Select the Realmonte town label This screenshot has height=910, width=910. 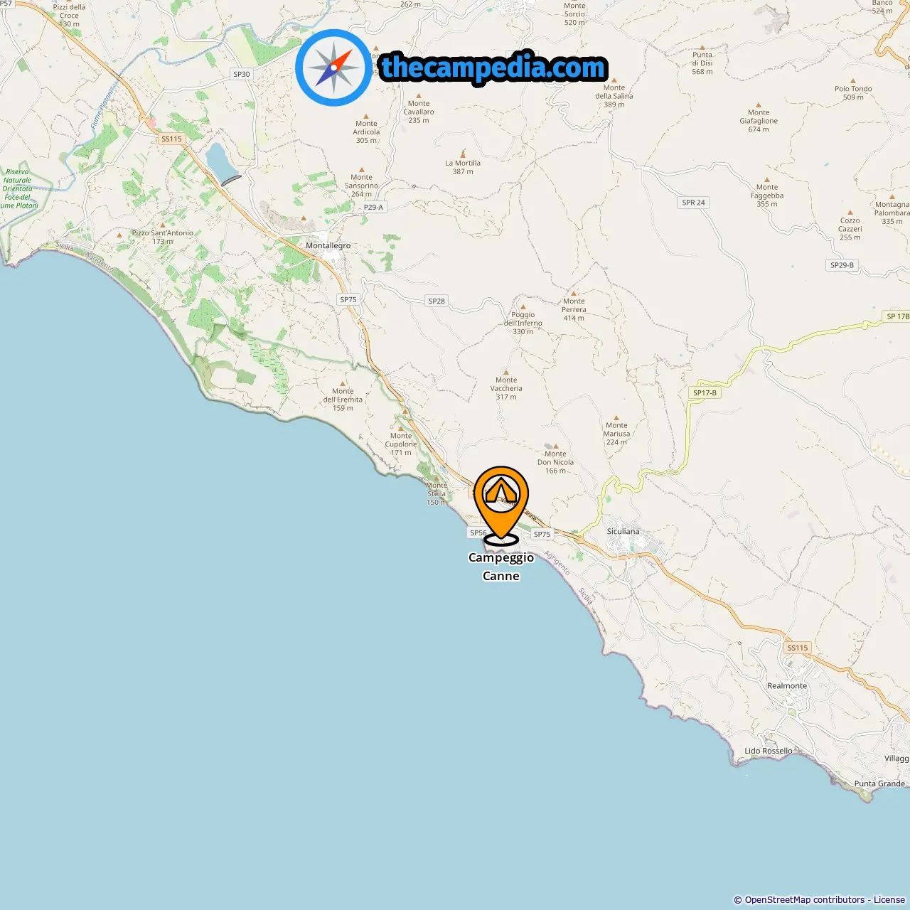(787, 685)
